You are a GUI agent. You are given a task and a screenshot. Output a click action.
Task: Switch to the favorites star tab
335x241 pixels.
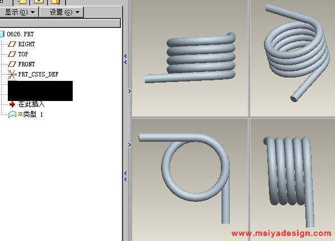tap(39, 2)
